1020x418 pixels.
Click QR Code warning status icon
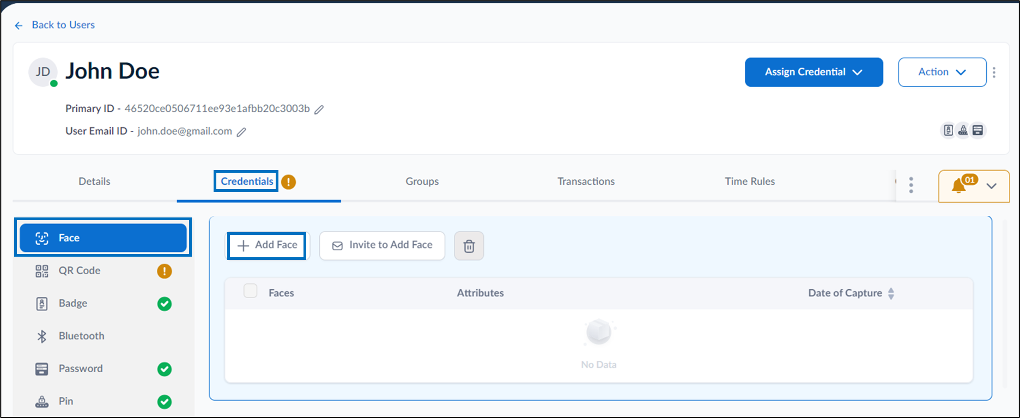[x=165, y=271]
